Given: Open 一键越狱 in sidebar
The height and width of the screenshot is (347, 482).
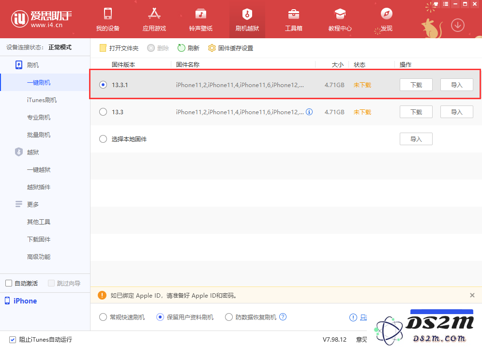Looking at the screenshot, I should (x=39, y=170).
